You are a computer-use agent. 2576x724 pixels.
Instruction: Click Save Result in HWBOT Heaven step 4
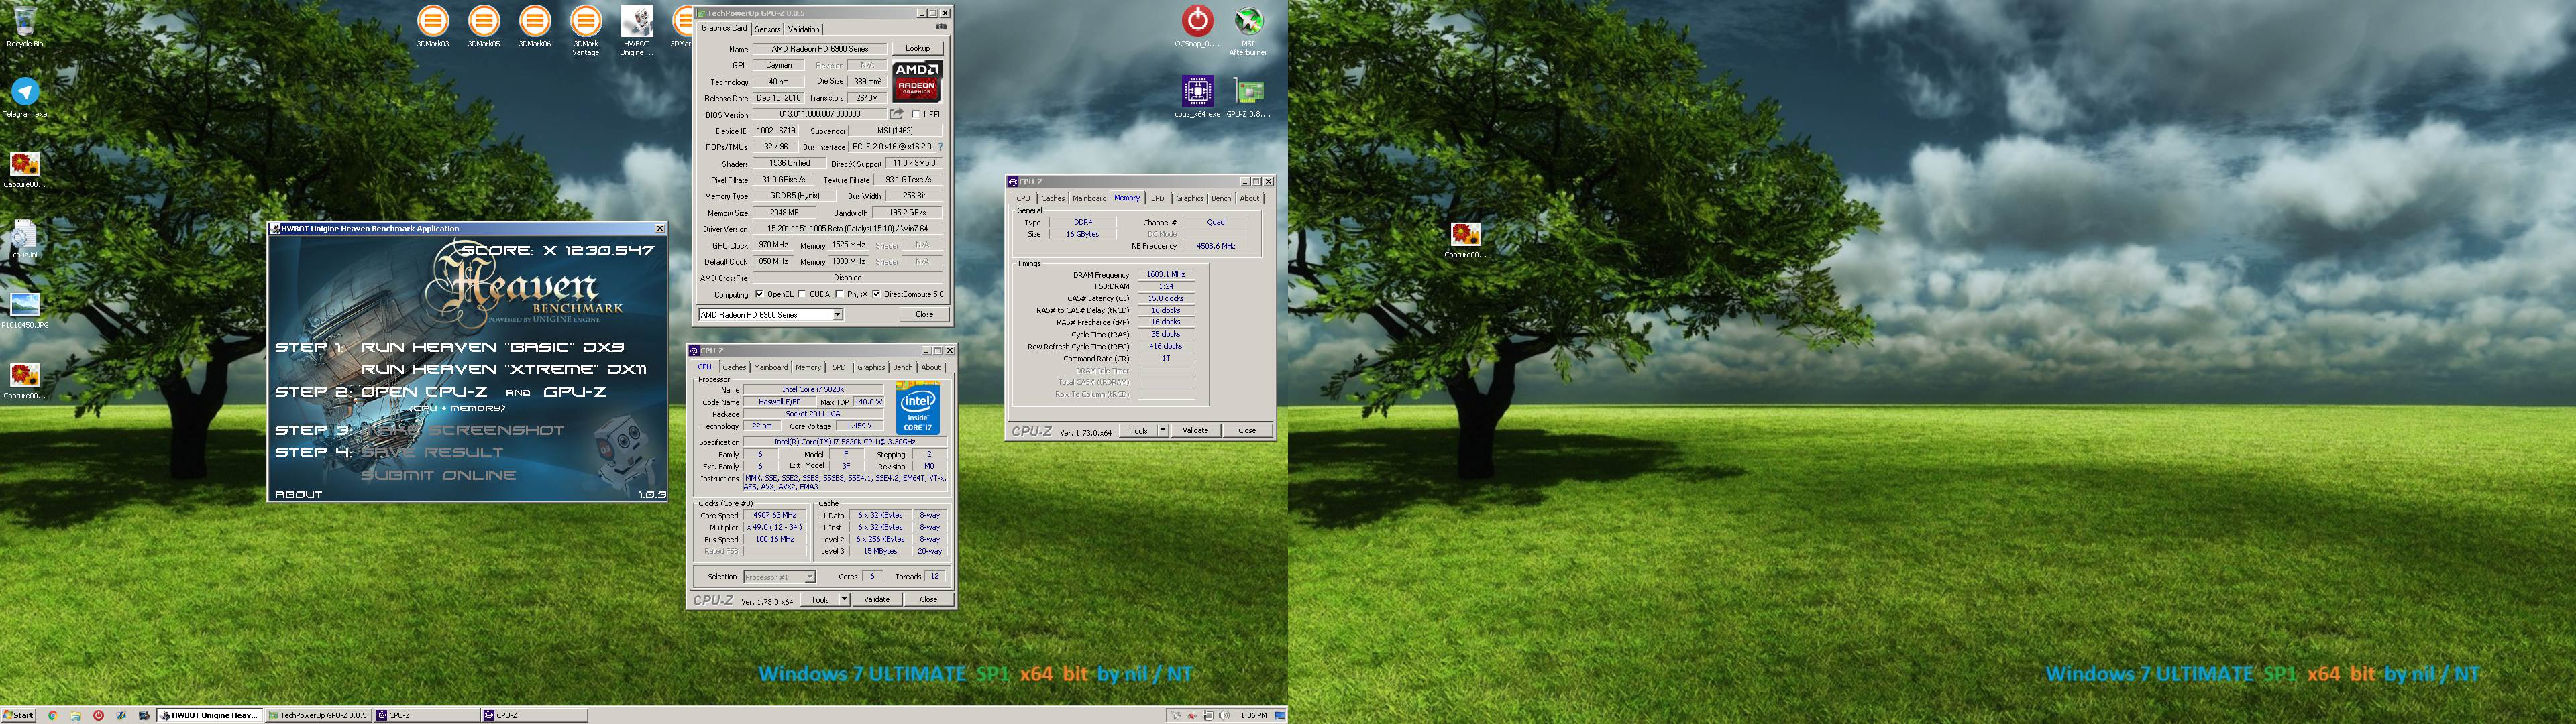pyautogui.click(x=432, y=452)
